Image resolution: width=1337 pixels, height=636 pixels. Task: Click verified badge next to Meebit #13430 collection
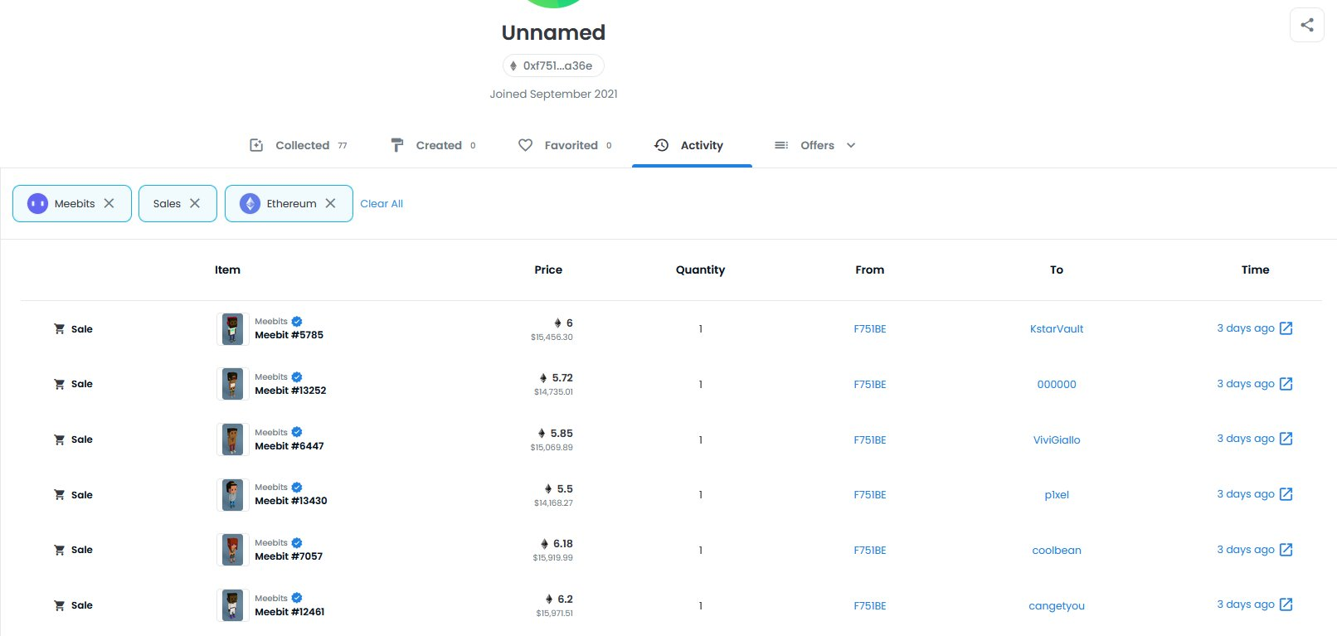pos(297,488)
